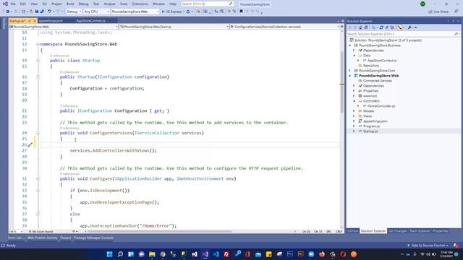Click the quick actions screwdriver icon at line 26
This screenshot has height=260, width=463.
30,144
